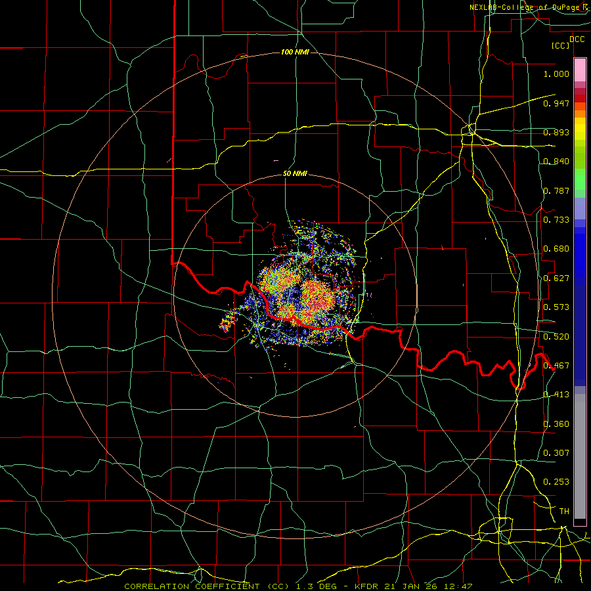Select the "[CC]" units label

coord(561,45)
